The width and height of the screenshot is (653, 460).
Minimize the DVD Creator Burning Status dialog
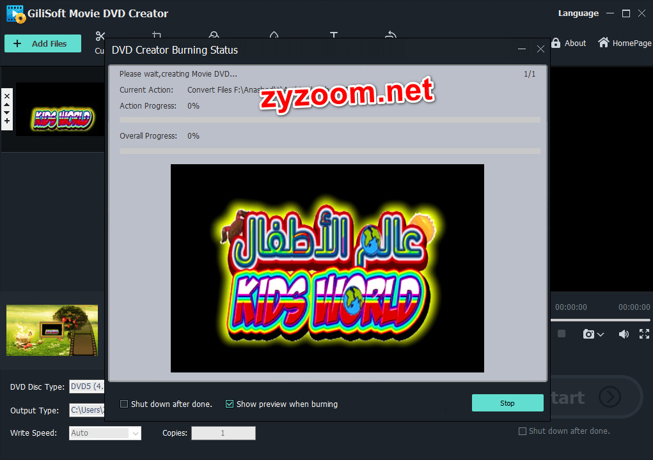pos(522,49)
